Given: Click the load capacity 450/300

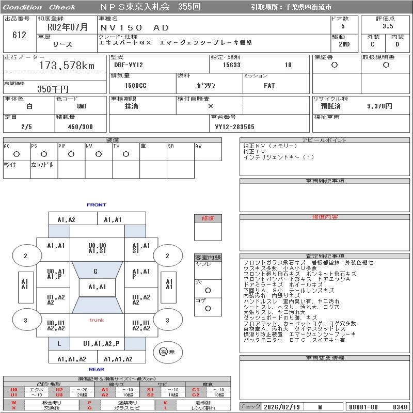Looking at the screenshot, I should 80,126.
